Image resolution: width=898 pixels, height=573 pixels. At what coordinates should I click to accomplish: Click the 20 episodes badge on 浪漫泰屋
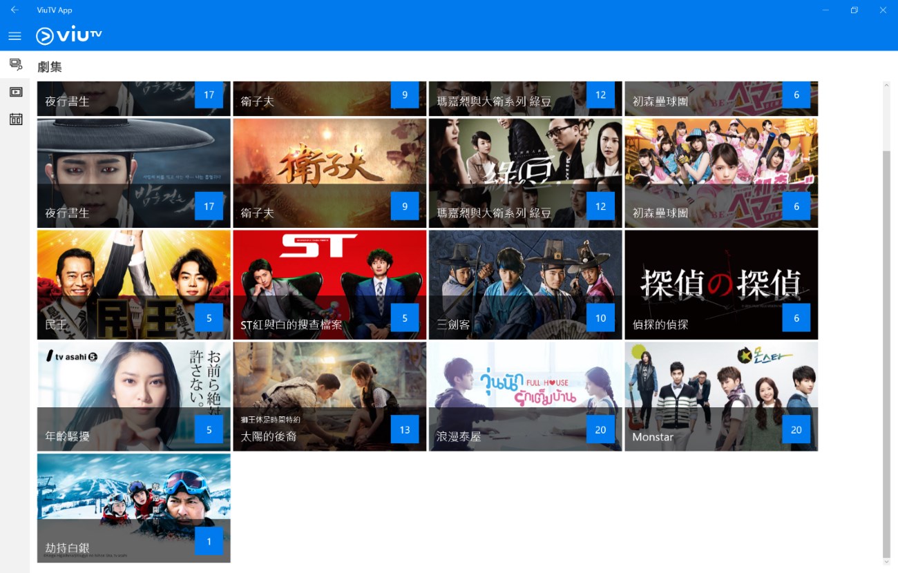pyautogui.click(x=600, y=430)
